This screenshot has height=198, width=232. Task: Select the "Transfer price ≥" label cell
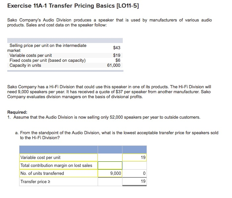click(59, 181)
